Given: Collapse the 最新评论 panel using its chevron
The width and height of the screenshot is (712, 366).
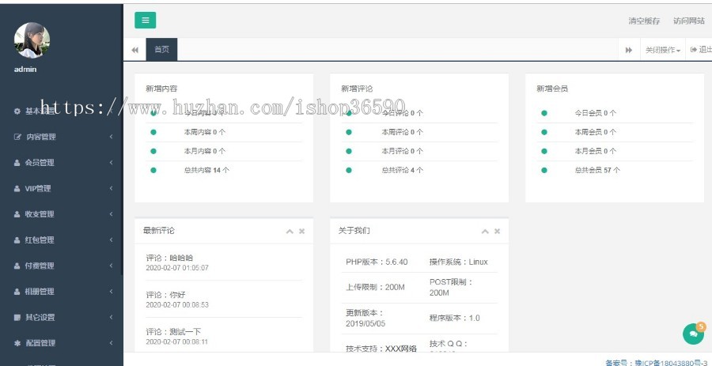Looking at the screenshot, I should (290, 231).
